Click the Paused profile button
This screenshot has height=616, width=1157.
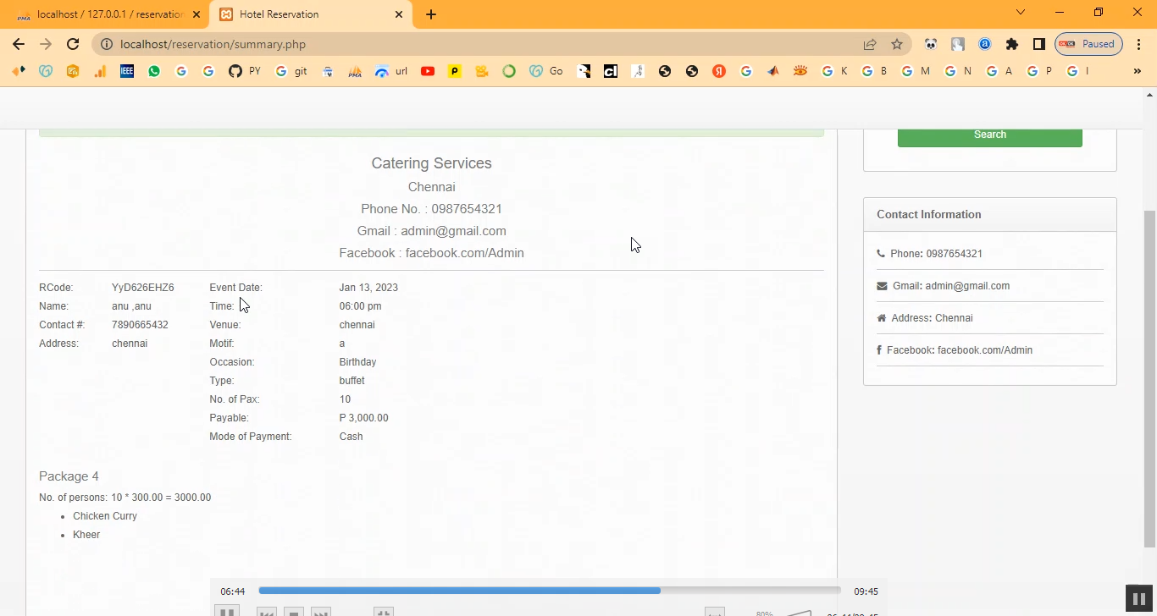(x=1088, y=44)
